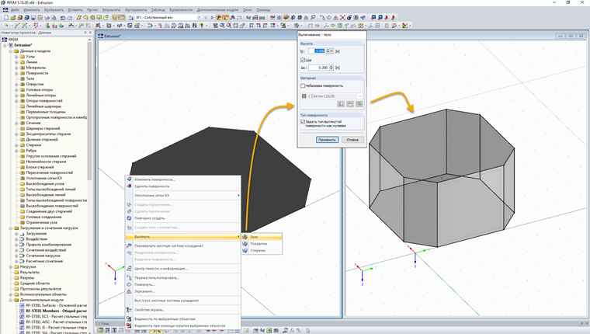The width and height of the screenshot is (590, 334).
Task: Choose Вытянуть in the context menu
Action: point(183,237)
